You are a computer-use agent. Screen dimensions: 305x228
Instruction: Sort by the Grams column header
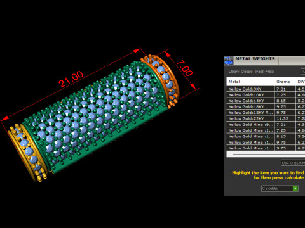[285, 82]
